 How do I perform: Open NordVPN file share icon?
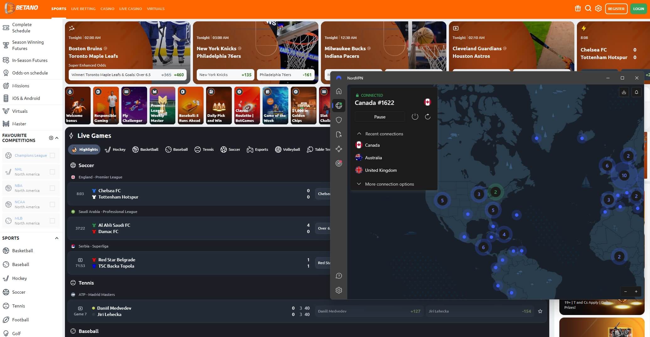339,134
